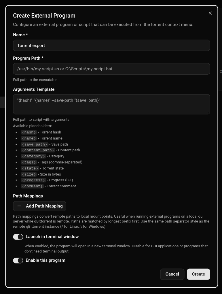This screenshot has height=294, width=222.
Task: Add a new path mapping
Action: [39, 206]
